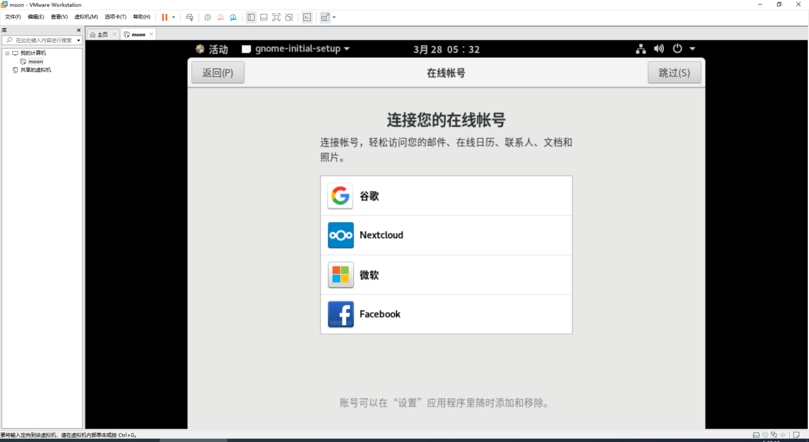
Task: Enter full screen mode
Action: tap(276, 17)
